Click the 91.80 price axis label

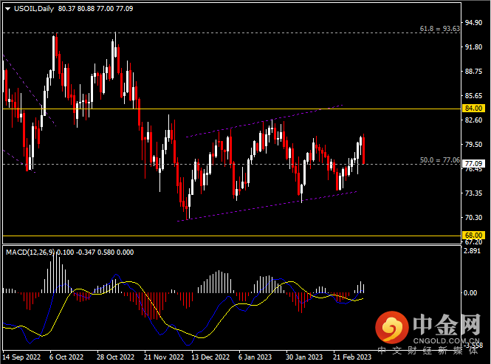473,47
